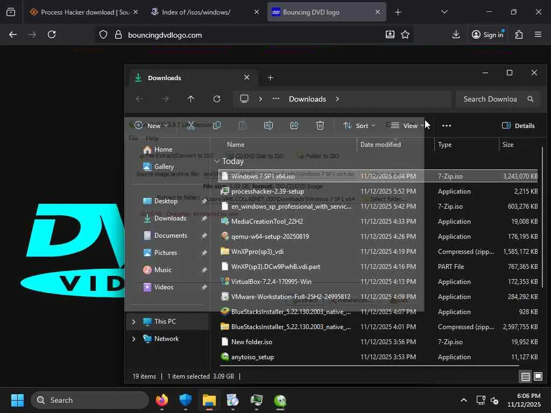The width and height of the screenshot is (551, 413).
Task: Switch to details list view in status bar
Action: point(525,376)
